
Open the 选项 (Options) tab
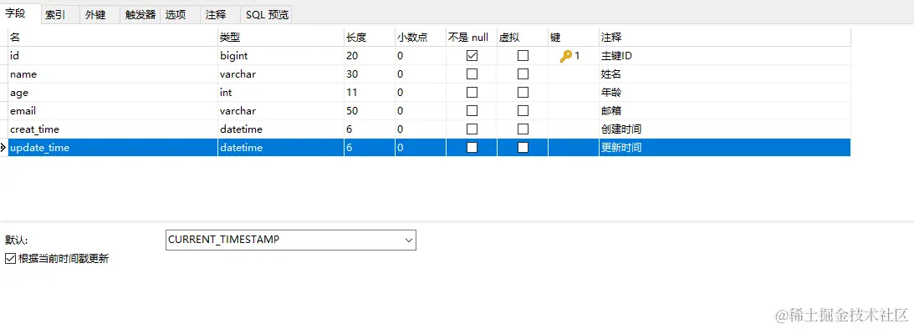pyautogui.click(x=176, y=14)
